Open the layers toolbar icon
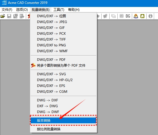The image size is (158, 135). point(113,16)
